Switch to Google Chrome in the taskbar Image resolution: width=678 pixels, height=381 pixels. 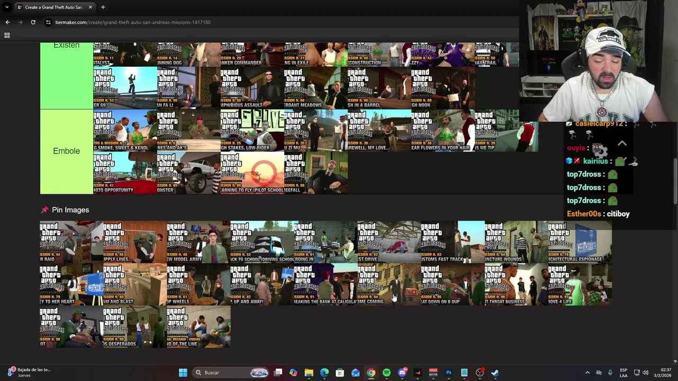click(x=371, y=373)
